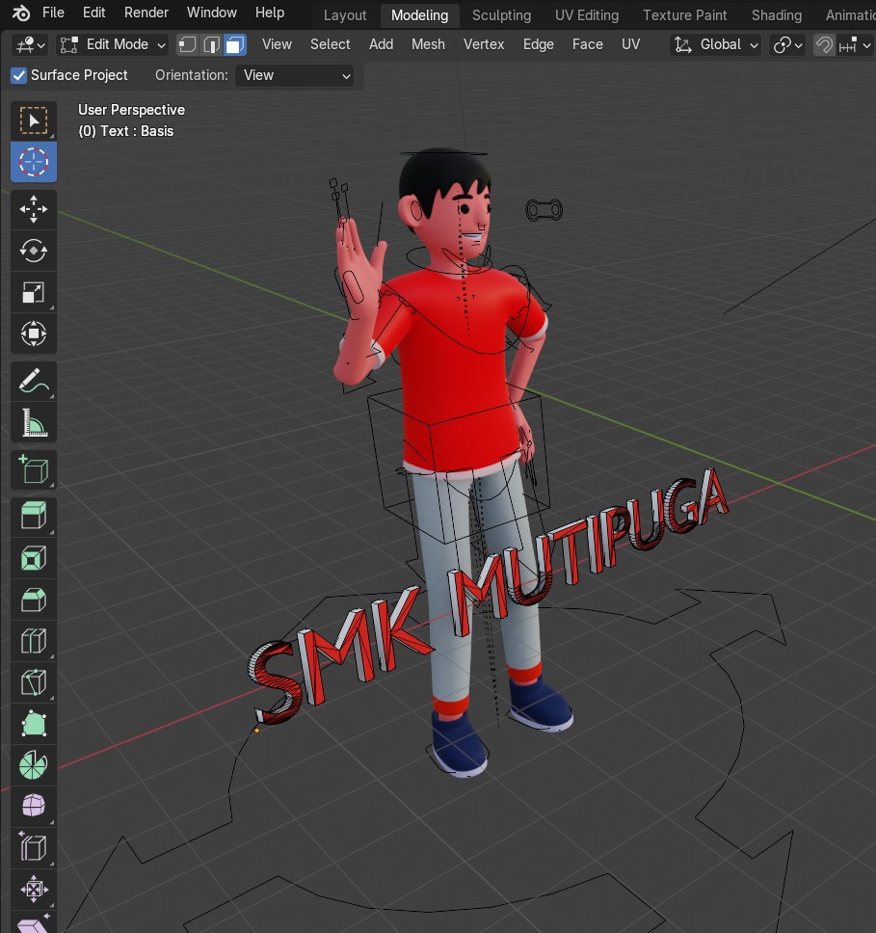
Task: Open the UV menu
Action: (630, 44)
